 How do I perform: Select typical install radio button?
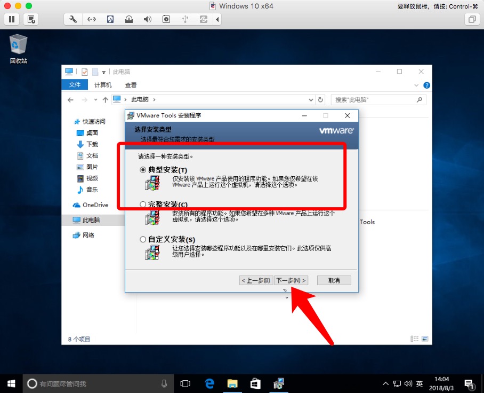(x=143, y=170)
